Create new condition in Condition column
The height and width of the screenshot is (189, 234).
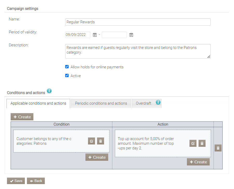(97, 157)
